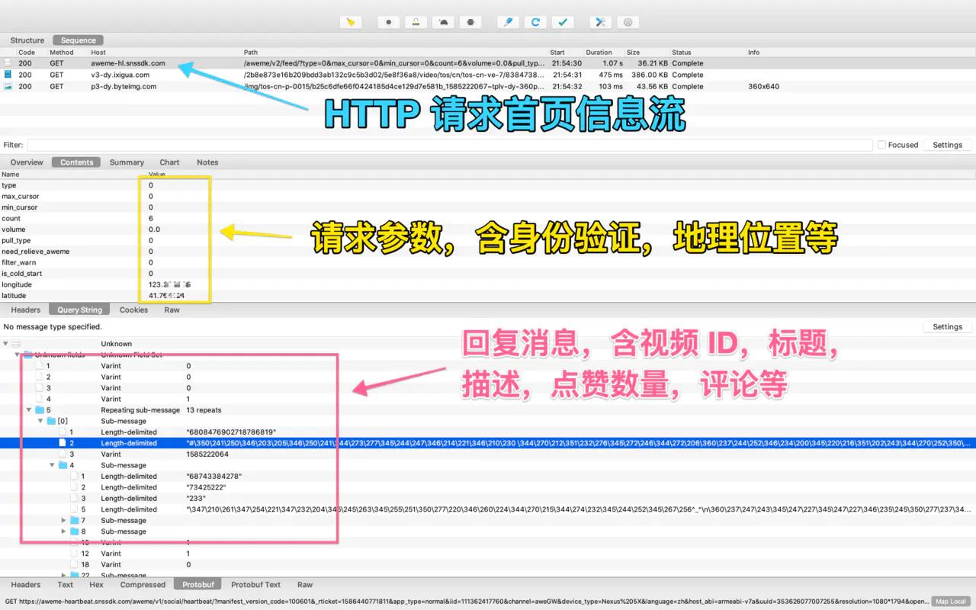Collapse the [0] sub-message node
This screenshot has width=976, height=610.
click(x=40, y=421)
